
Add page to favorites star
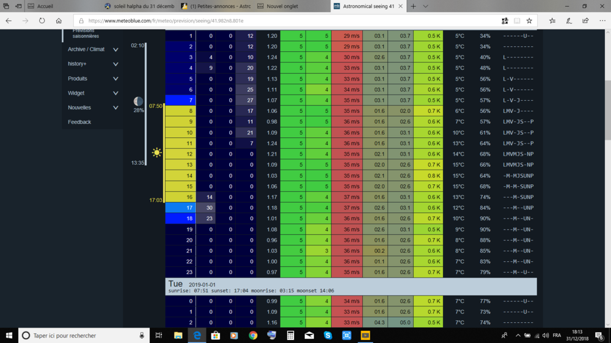(529, 21)
